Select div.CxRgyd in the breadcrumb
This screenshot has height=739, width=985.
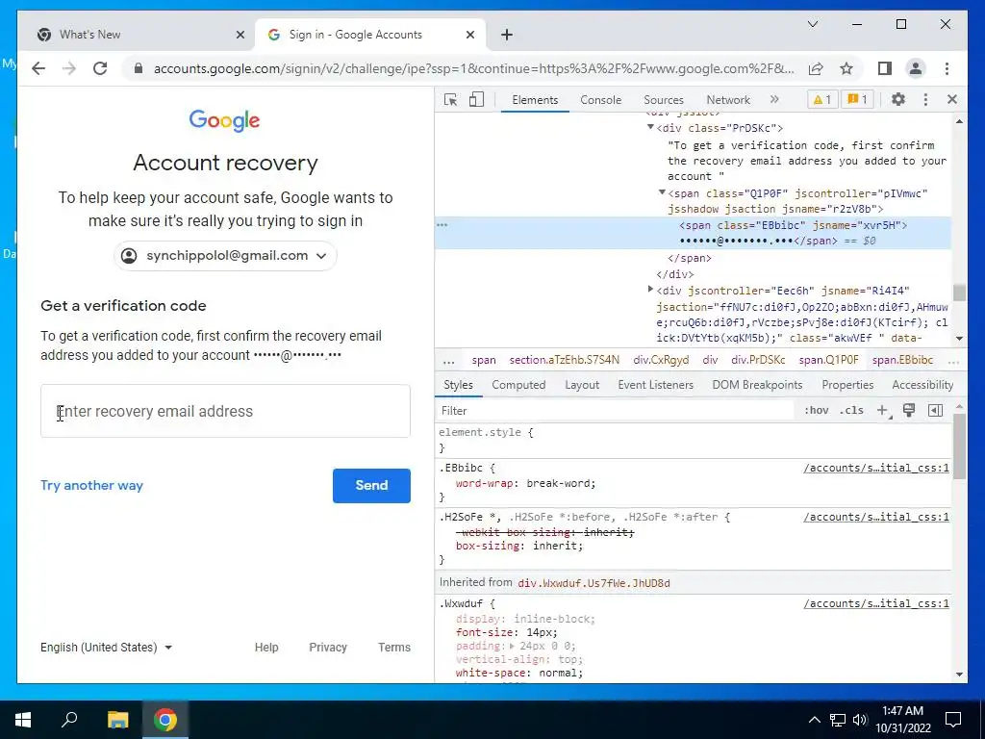point(661,360)
